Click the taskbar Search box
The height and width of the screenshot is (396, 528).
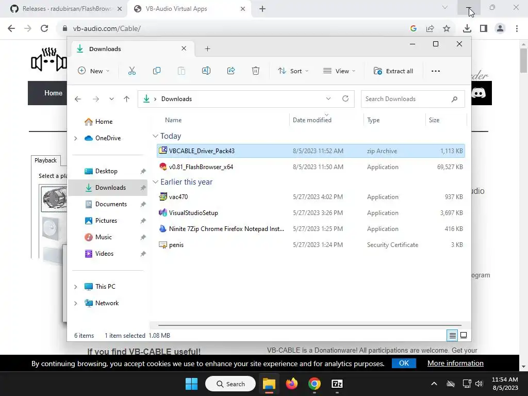coord(230,384)
